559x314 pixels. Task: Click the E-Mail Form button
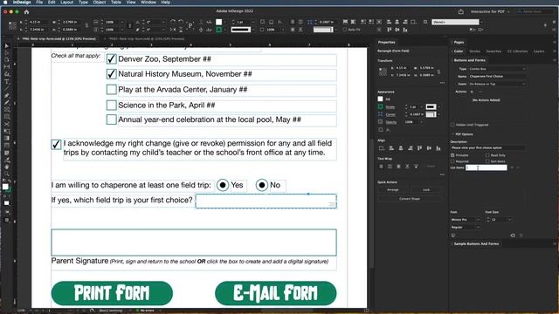pyautogui.click(x=276, y=293)
